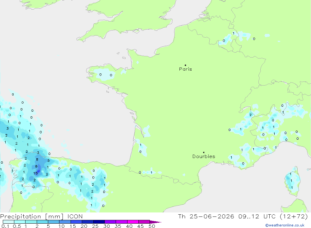Click the Th 25-06-2026 date text
This screenshot has width=311, height=228.
206,216
